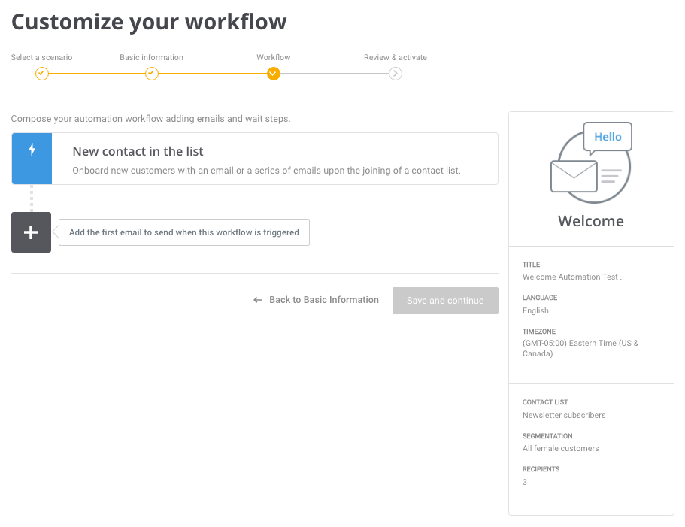
Task: Click the Select a scenario checkmark circle
Action: click(42, 74)
